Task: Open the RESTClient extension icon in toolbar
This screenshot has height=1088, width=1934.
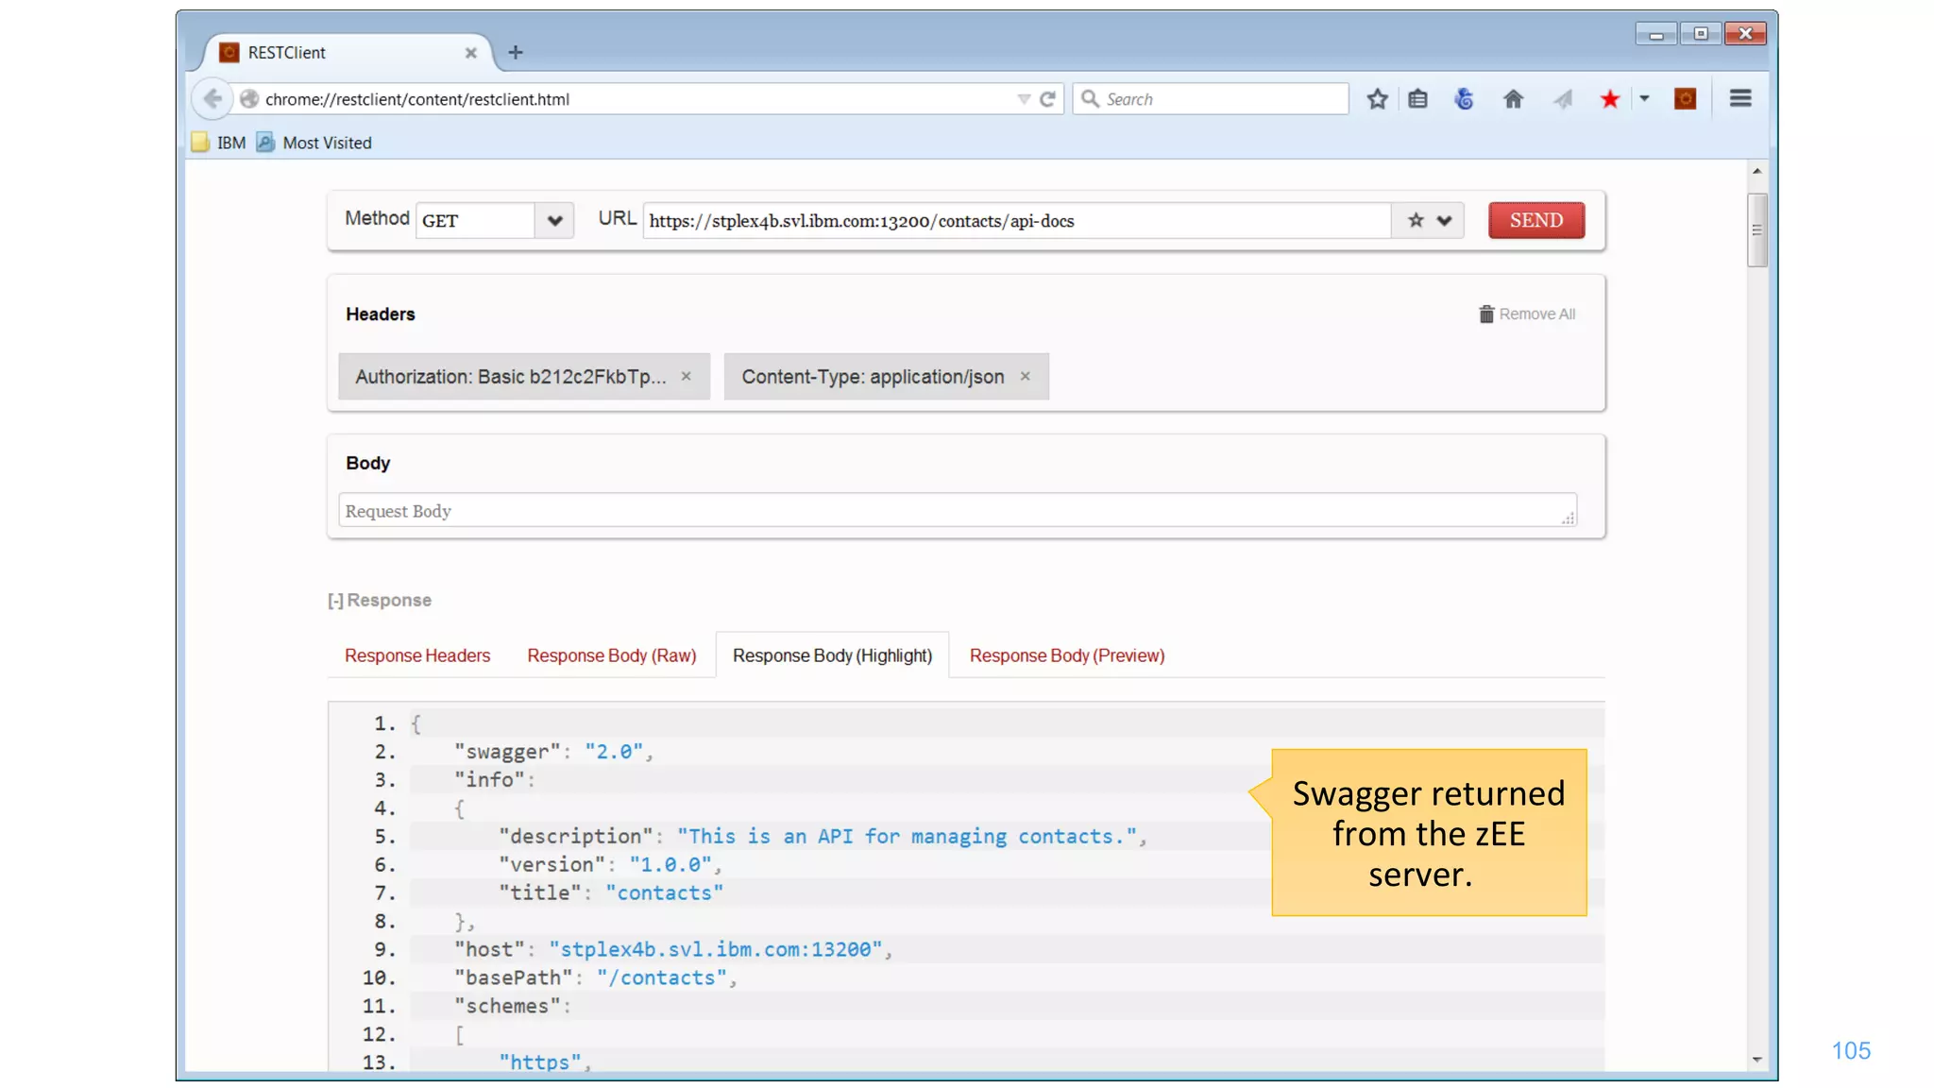Action: pos(1685,99)
